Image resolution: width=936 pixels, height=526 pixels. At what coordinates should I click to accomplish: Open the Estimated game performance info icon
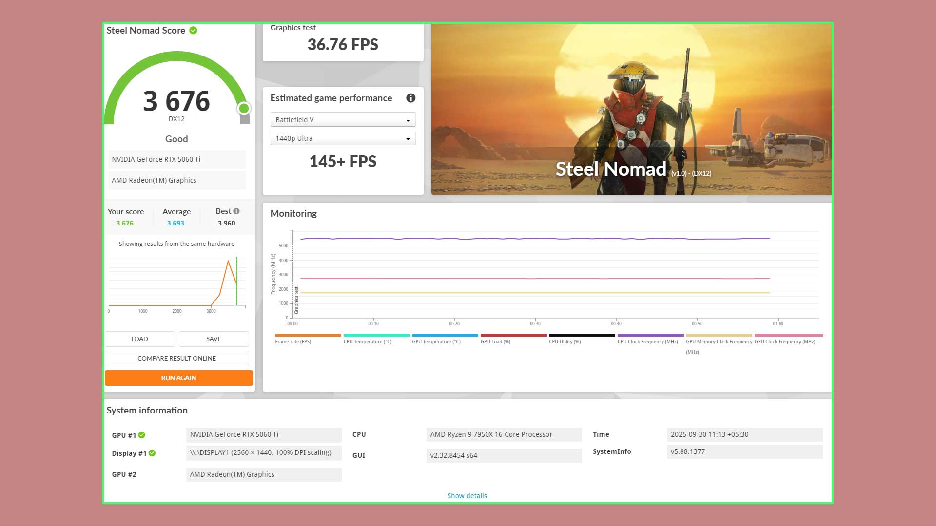(411, 98)
